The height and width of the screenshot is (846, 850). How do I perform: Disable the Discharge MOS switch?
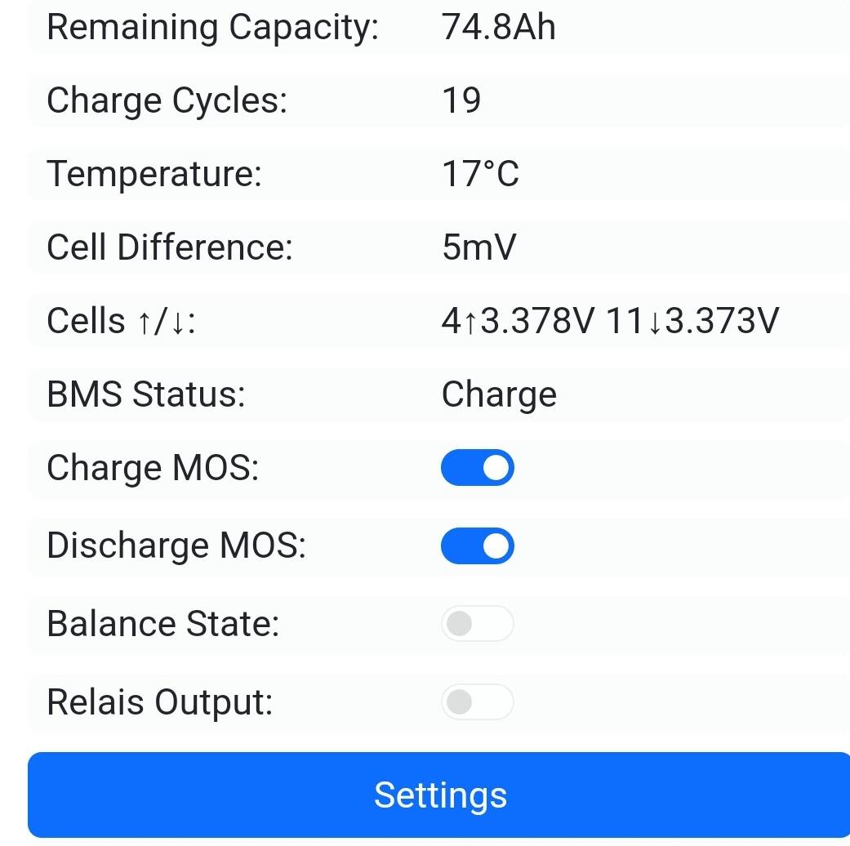pyautogui.click(x=478, y=545)
